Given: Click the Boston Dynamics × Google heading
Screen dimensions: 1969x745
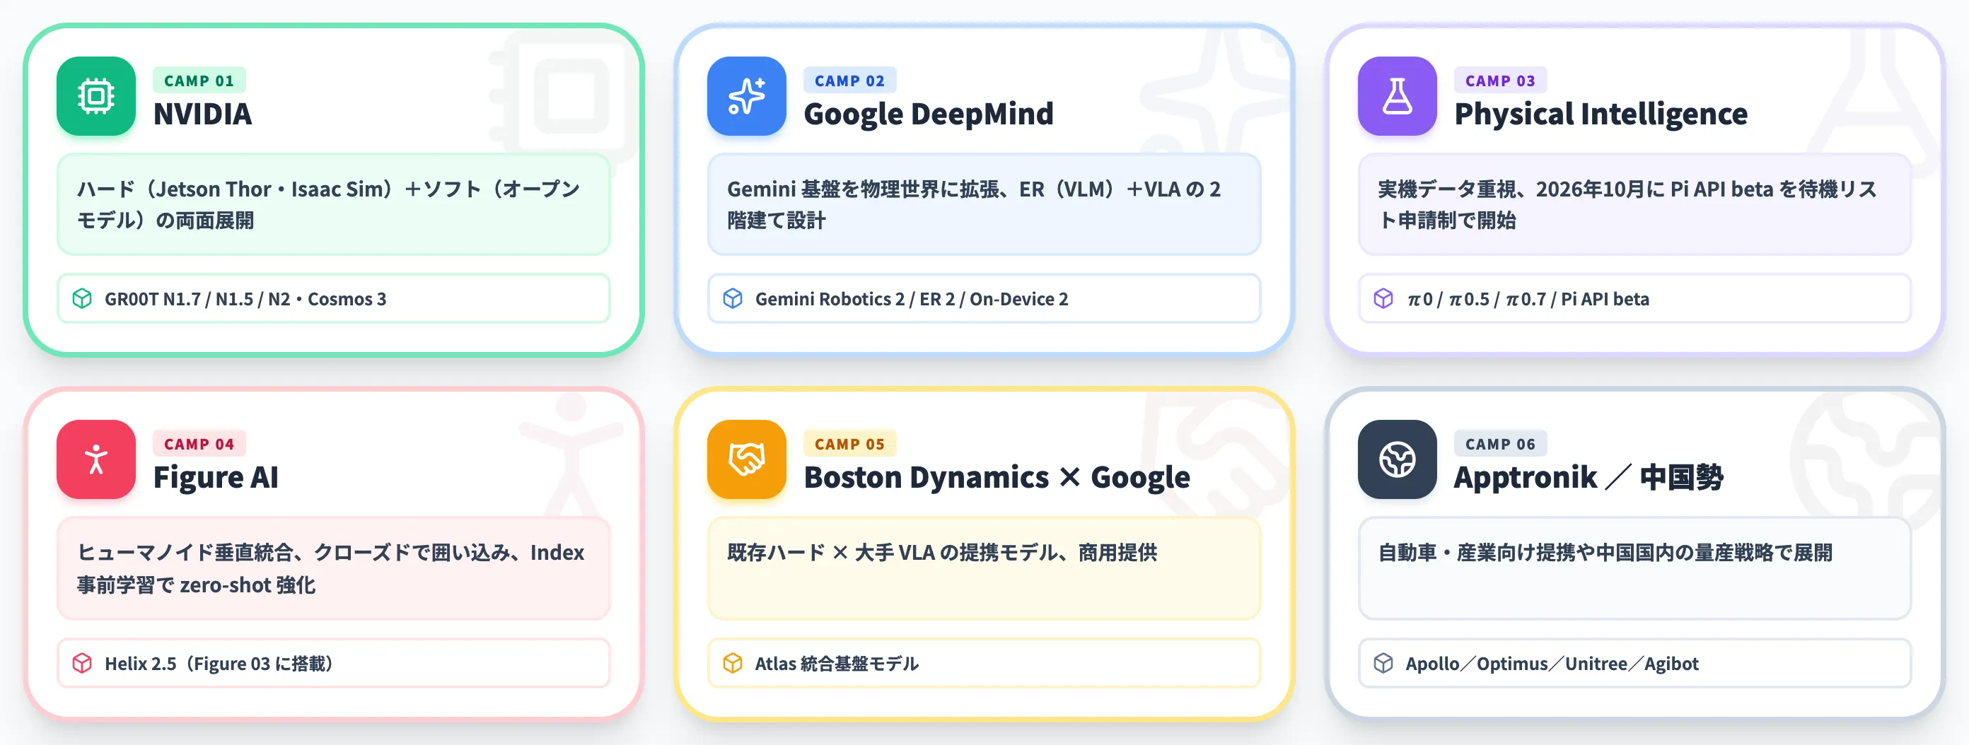Looking at the screenshot, I should (x=997, y=478).
